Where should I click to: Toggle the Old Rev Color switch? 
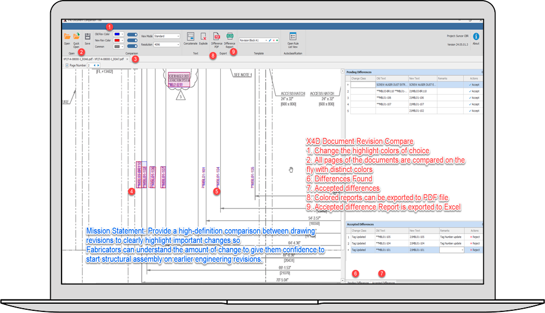coord(132,35)
